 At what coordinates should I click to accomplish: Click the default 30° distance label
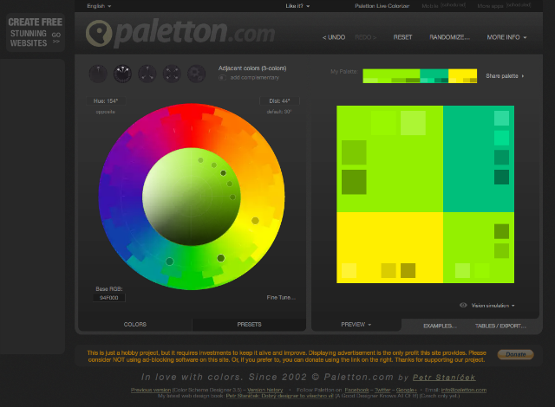[x=279, y=112]
